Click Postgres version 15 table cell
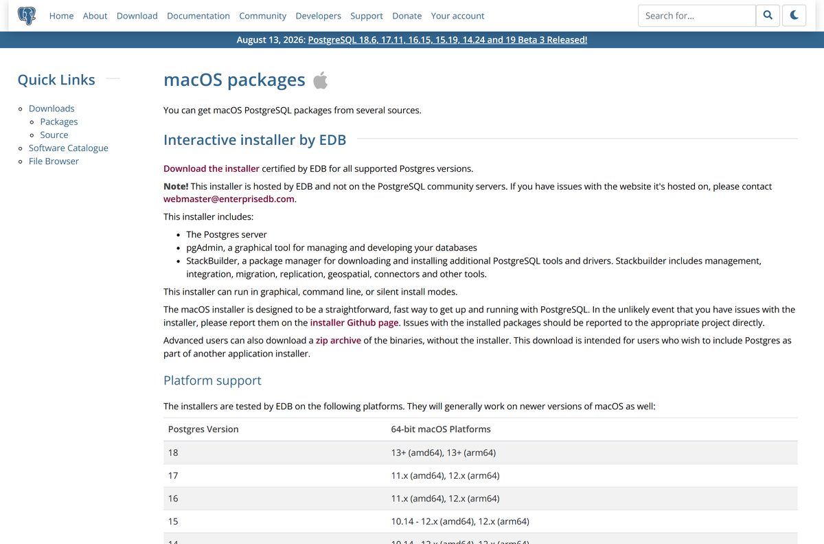 (275, 522)
